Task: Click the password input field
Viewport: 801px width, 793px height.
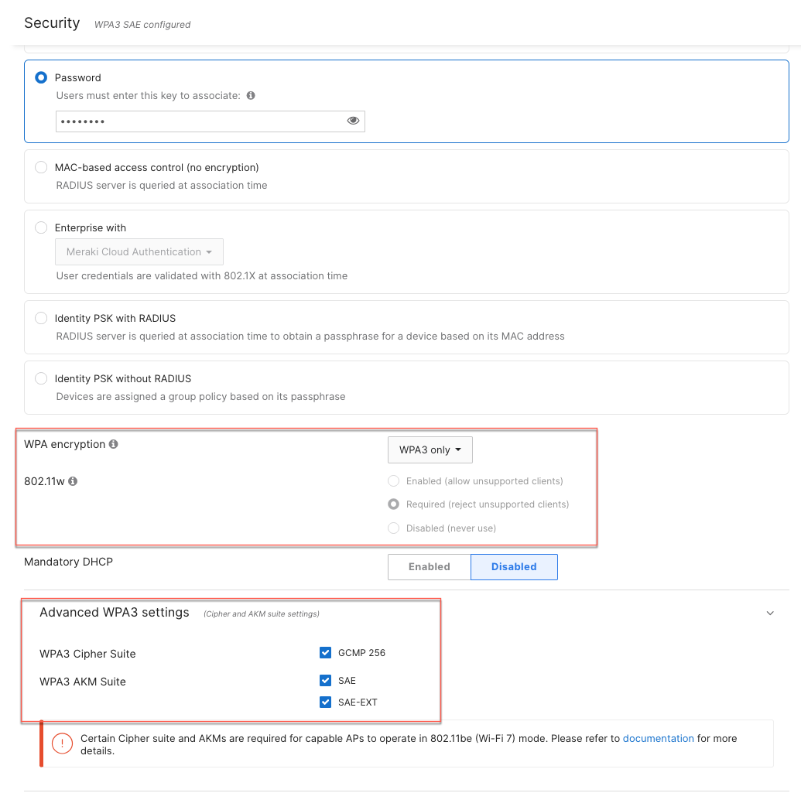Action: coord(201,121)
